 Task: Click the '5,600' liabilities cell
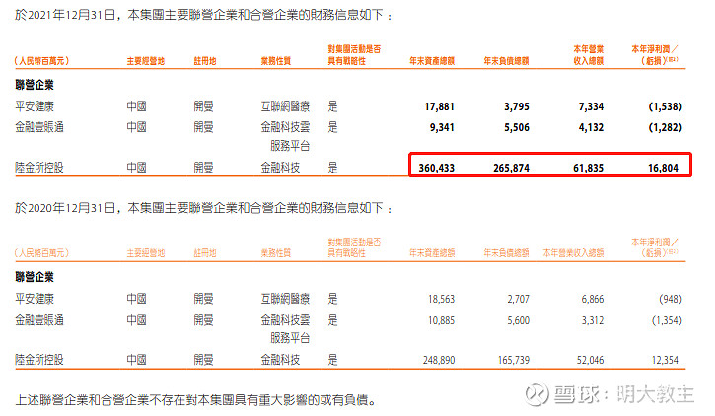click(518, 320)
